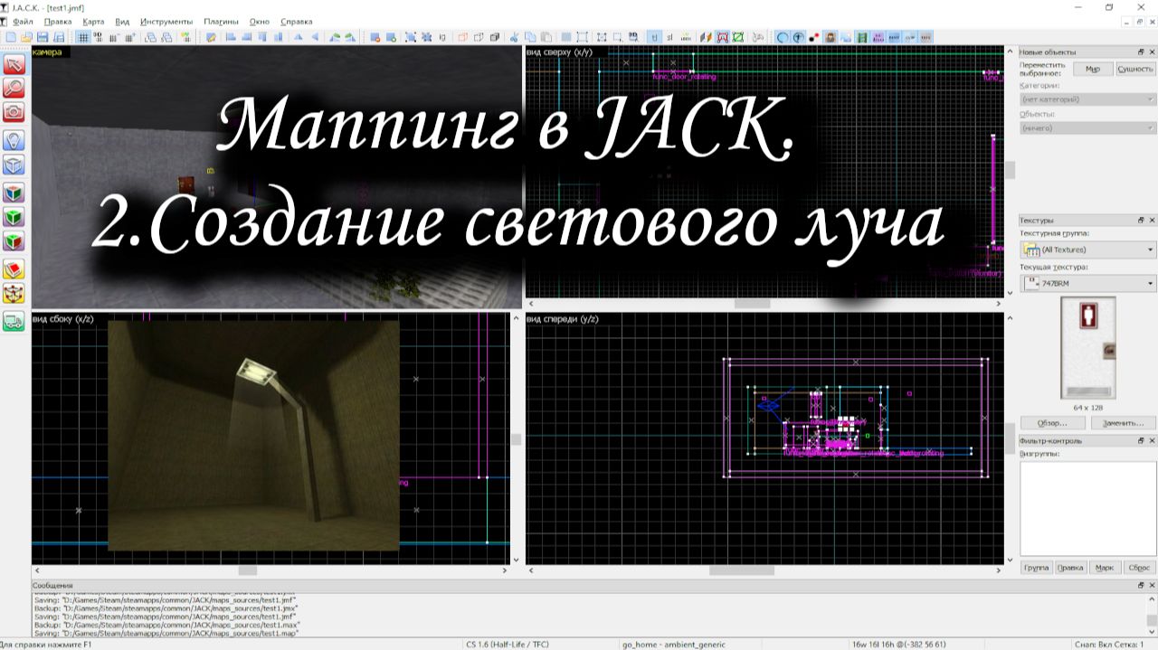Click the Save (floppy) toolbar icon

tap(42, 37)
